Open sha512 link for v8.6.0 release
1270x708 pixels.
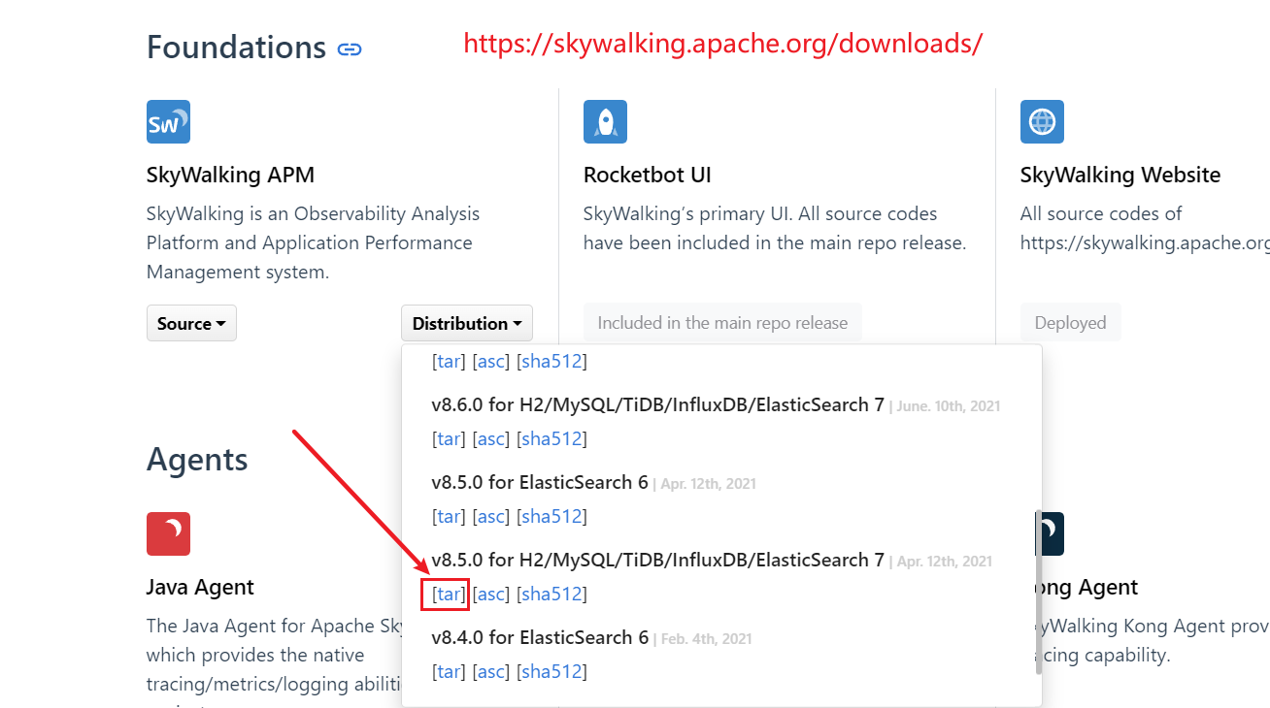click(551, 439)
